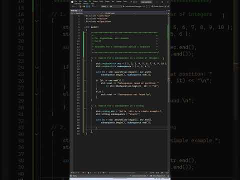Image resolution: width=240 pixels, height=180 pixels.
Task: Click Add to Source Control
Action: (139, 176)
